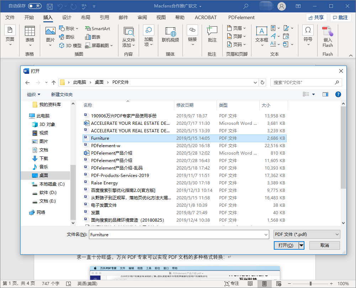This screenshot has width=356, height=288.
Task: Click the 取消 button to cancel
Action: point(324,245)
